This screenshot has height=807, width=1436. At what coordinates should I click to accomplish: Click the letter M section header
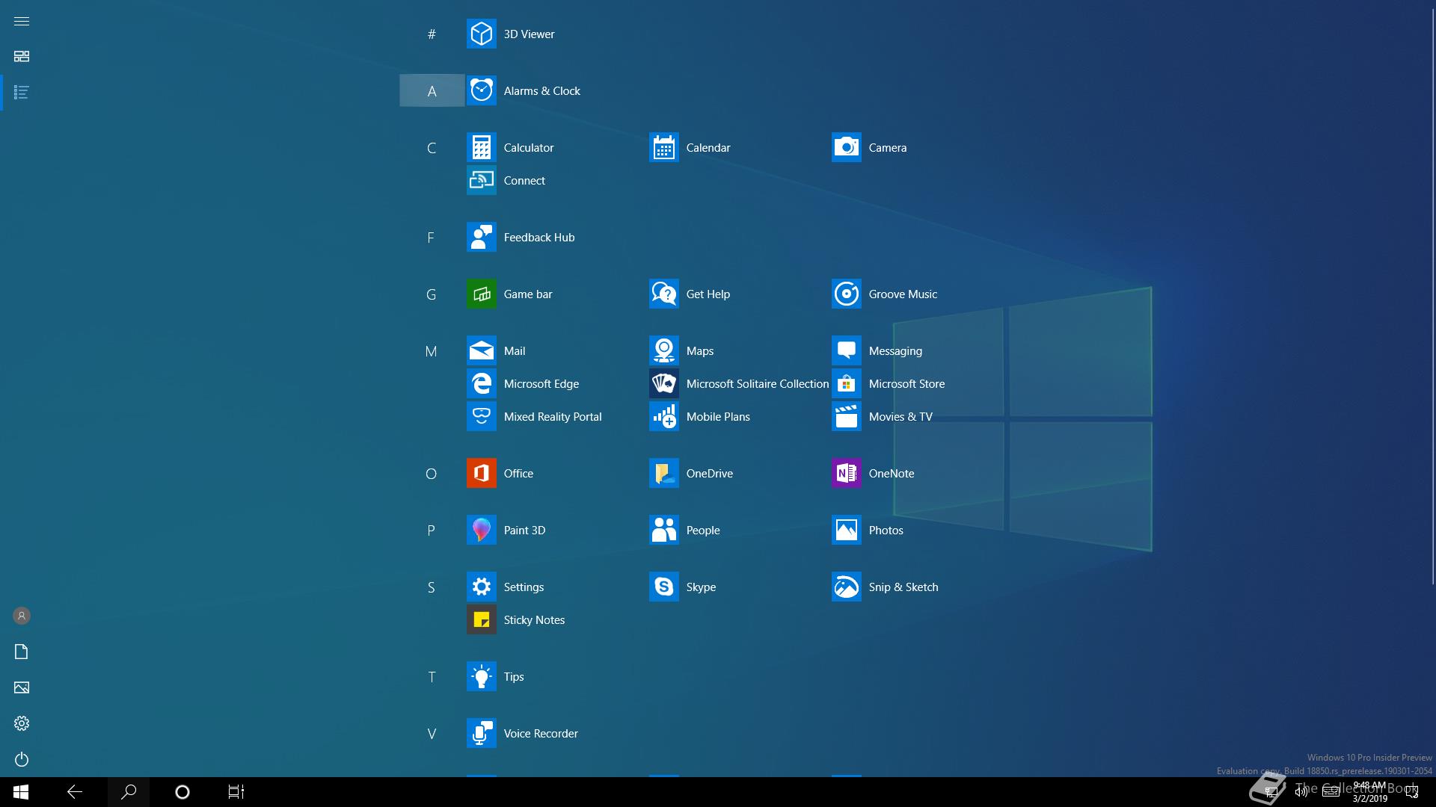431,351
